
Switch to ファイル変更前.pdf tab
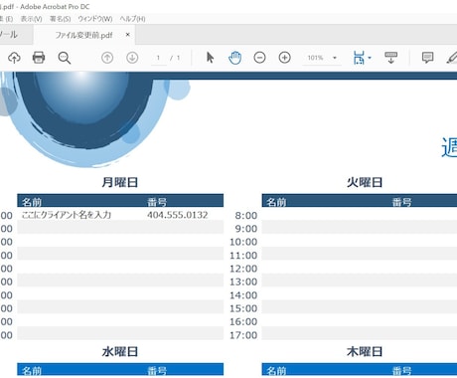[84, 35]
